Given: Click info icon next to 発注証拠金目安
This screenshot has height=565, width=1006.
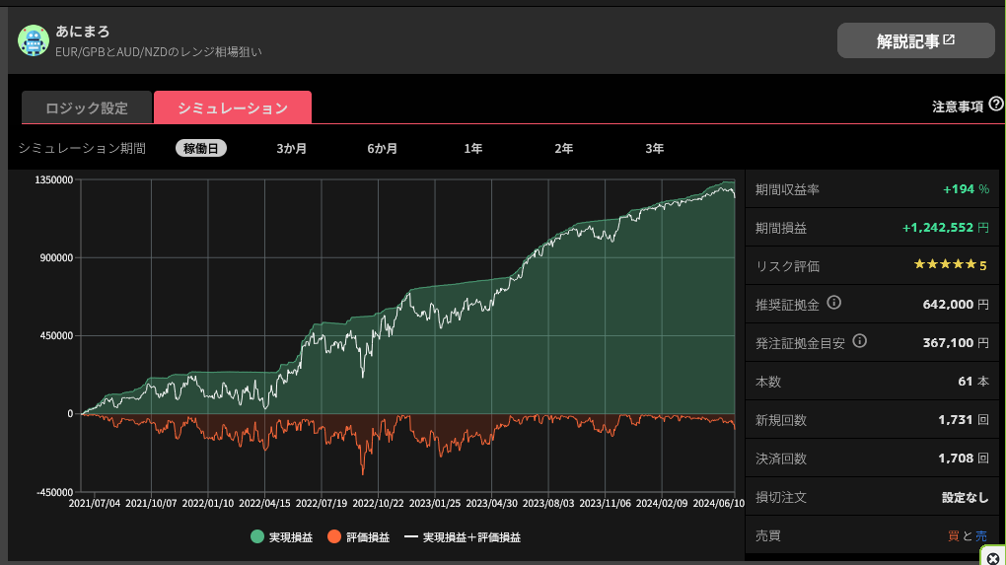Looking at the screenshot, I should 859,342.
